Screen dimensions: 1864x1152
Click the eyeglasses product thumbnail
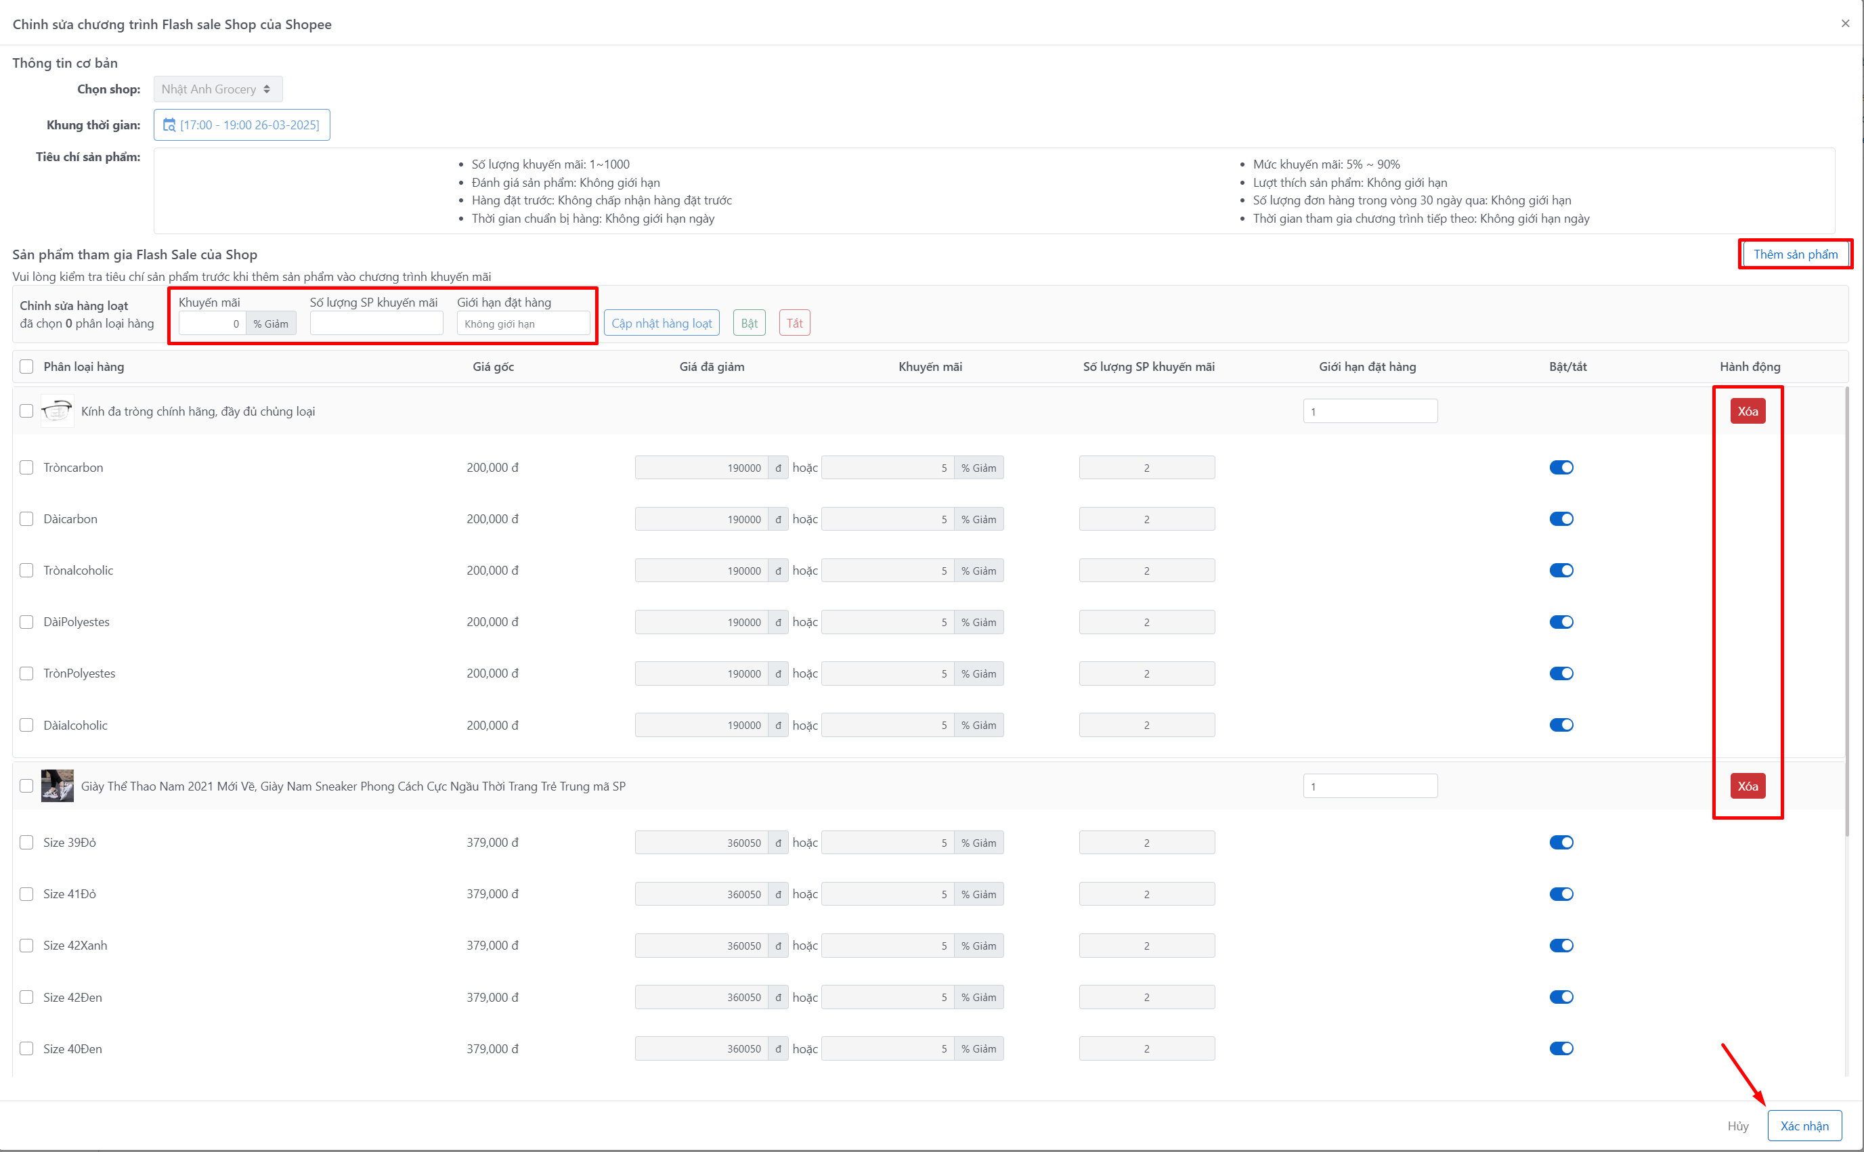tap(57, 412)
